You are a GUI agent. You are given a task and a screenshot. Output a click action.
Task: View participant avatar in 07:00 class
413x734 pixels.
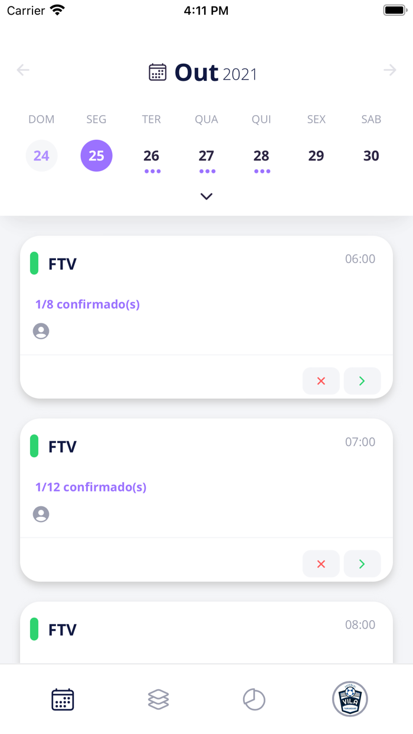tap(41, 515)
